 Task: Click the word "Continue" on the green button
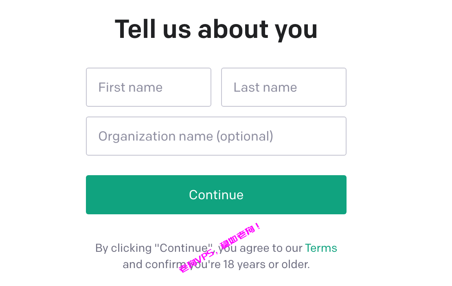(x=216, y=195)
